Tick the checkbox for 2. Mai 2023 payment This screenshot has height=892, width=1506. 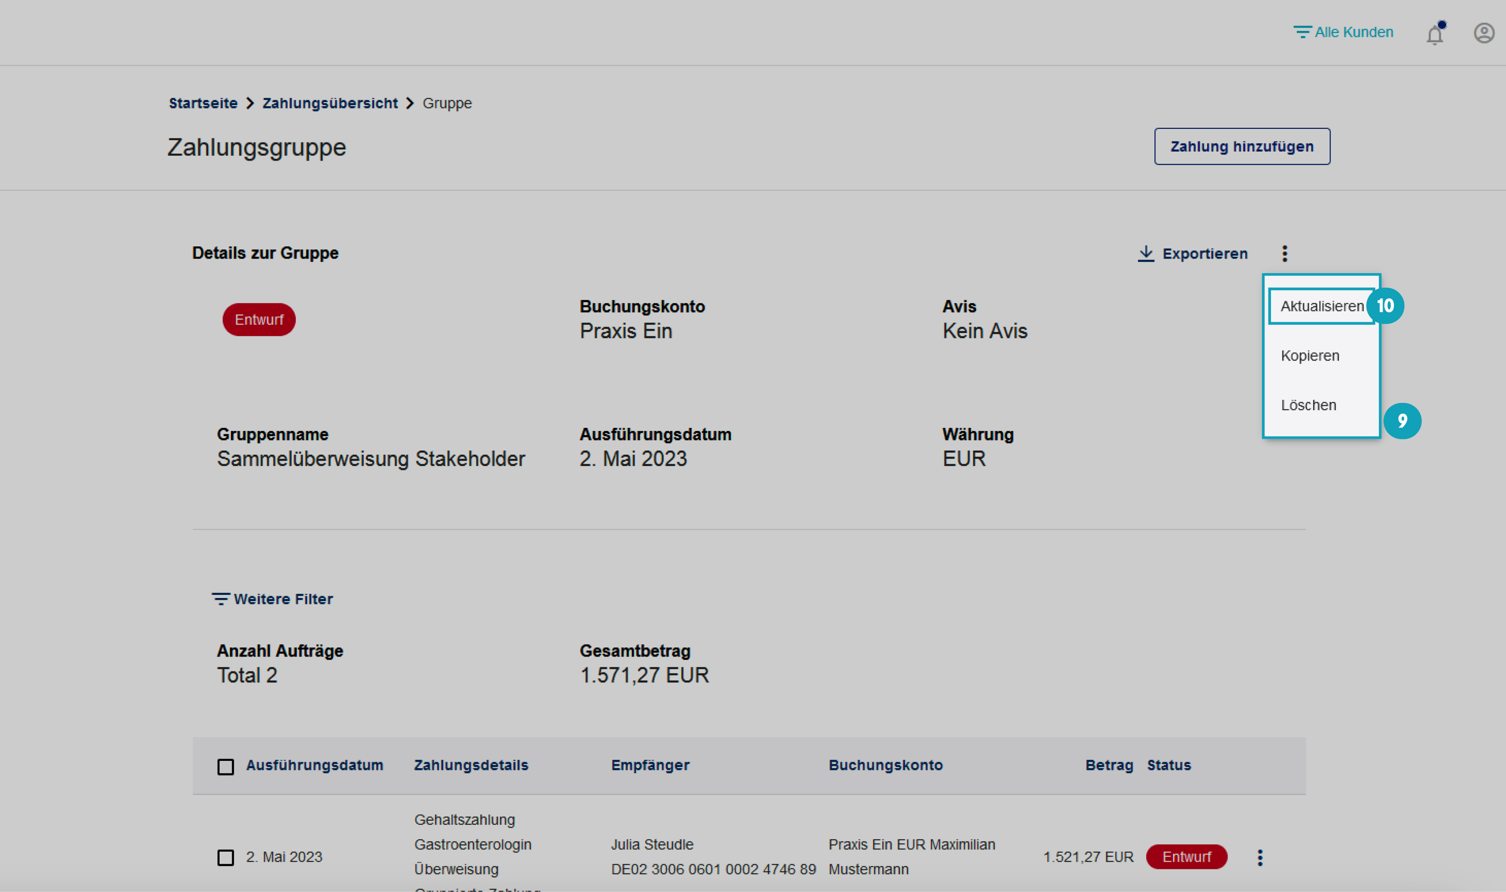coord(225,857)
